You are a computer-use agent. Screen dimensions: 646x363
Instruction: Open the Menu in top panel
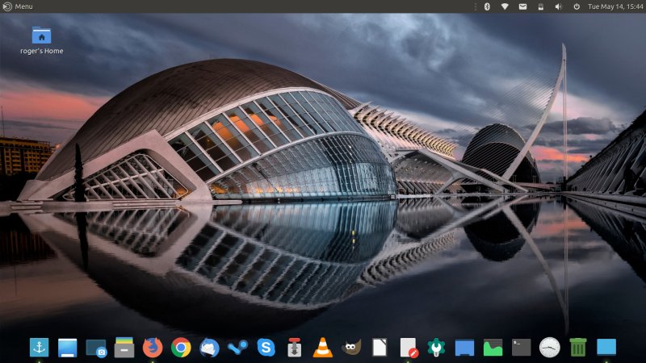(x=18, y=6)
